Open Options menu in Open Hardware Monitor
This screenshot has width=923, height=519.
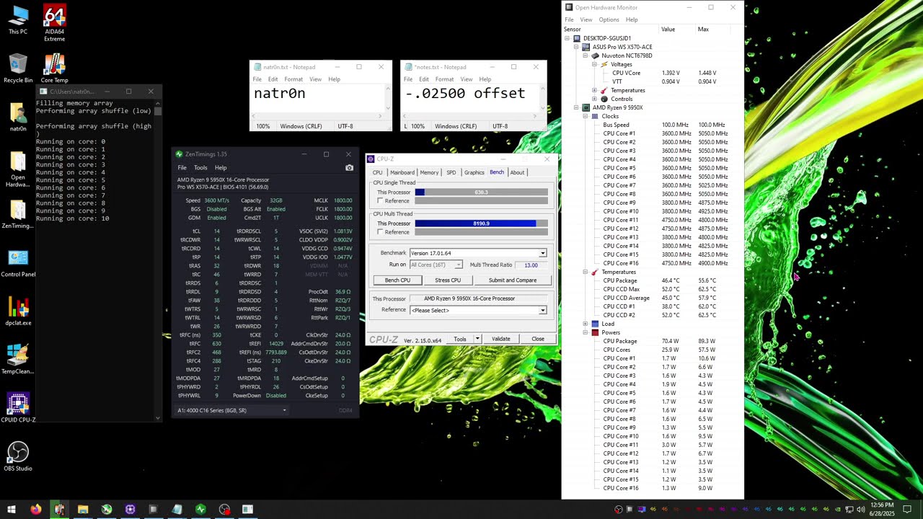click(609, 19)
